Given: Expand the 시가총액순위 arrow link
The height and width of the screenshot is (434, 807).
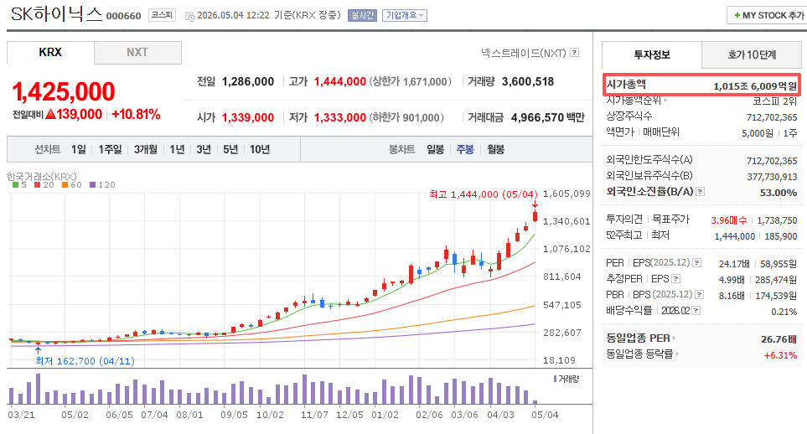Looking at the screenshot, I should click(x=665, y=100).
